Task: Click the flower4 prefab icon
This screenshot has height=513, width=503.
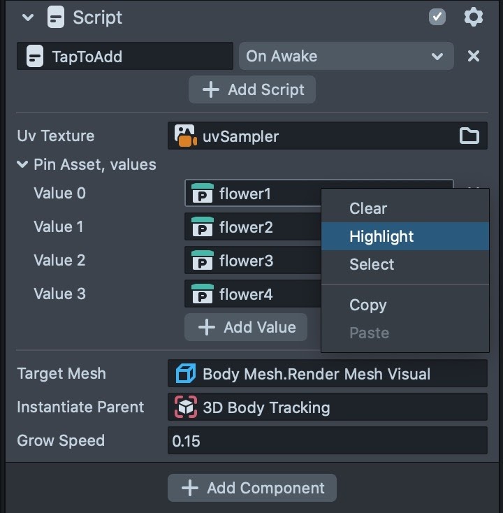Action: [x=203, y=294]
